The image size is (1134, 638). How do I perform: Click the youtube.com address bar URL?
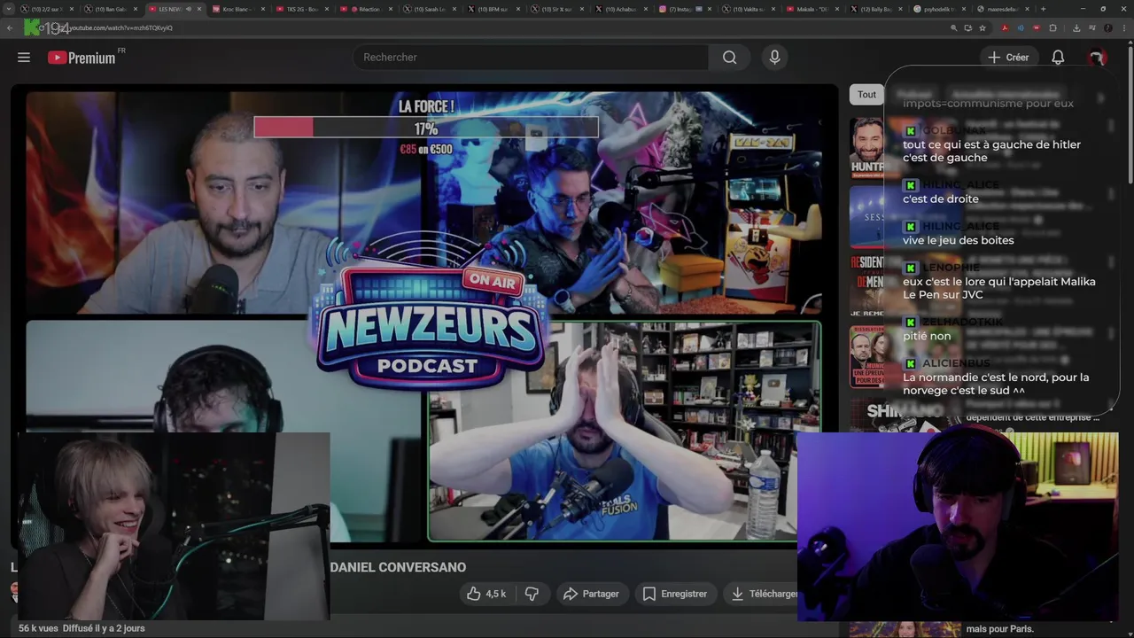[x=120, y=27]
